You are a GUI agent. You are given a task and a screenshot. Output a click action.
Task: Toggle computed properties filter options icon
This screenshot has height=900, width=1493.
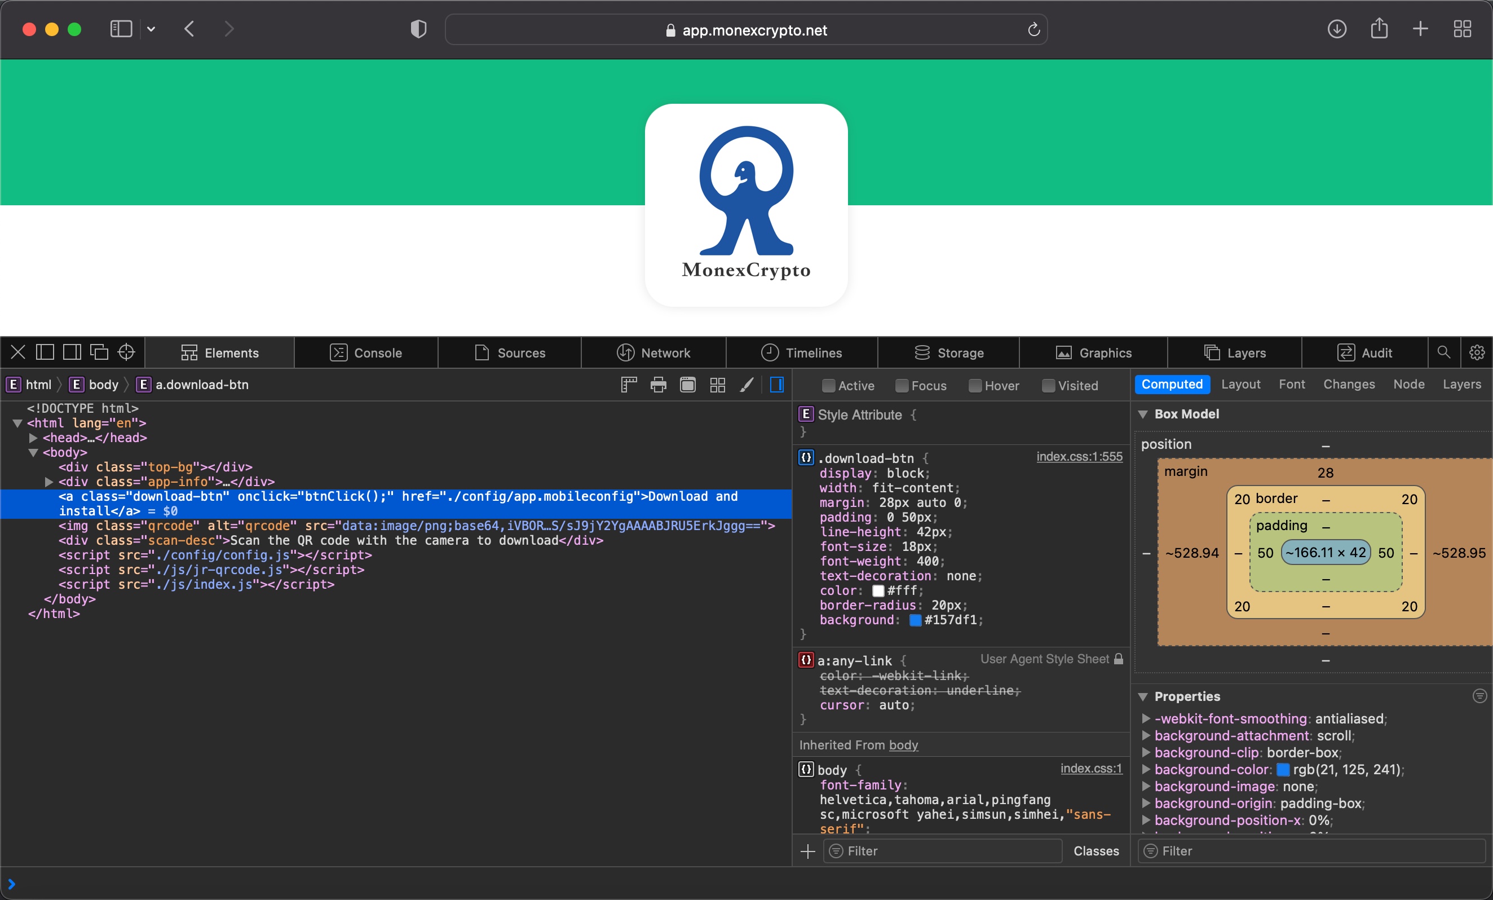(1479, 696)
